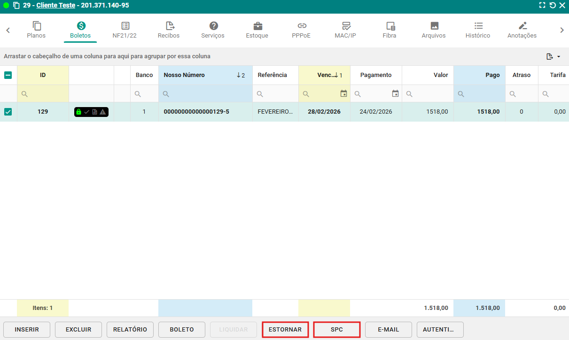Toggle the select-all header checkbox

8,75
